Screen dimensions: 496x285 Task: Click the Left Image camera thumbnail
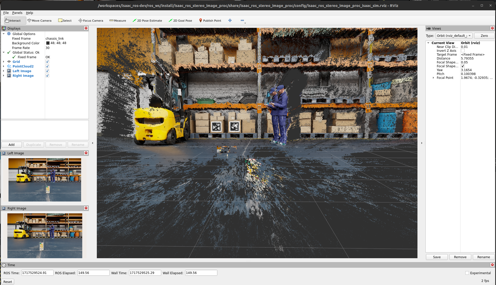[x=45, y=180]
